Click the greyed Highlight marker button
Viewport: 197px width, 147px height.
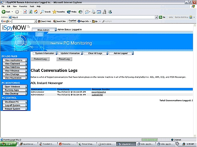point(107,21)
